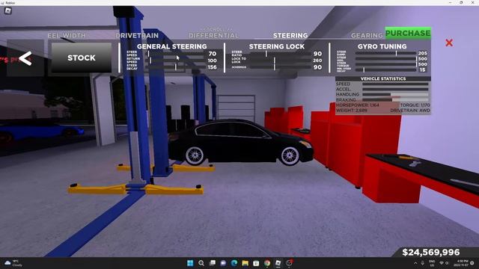
Task: Open the Windows Start menu
Action: [190, 263]
